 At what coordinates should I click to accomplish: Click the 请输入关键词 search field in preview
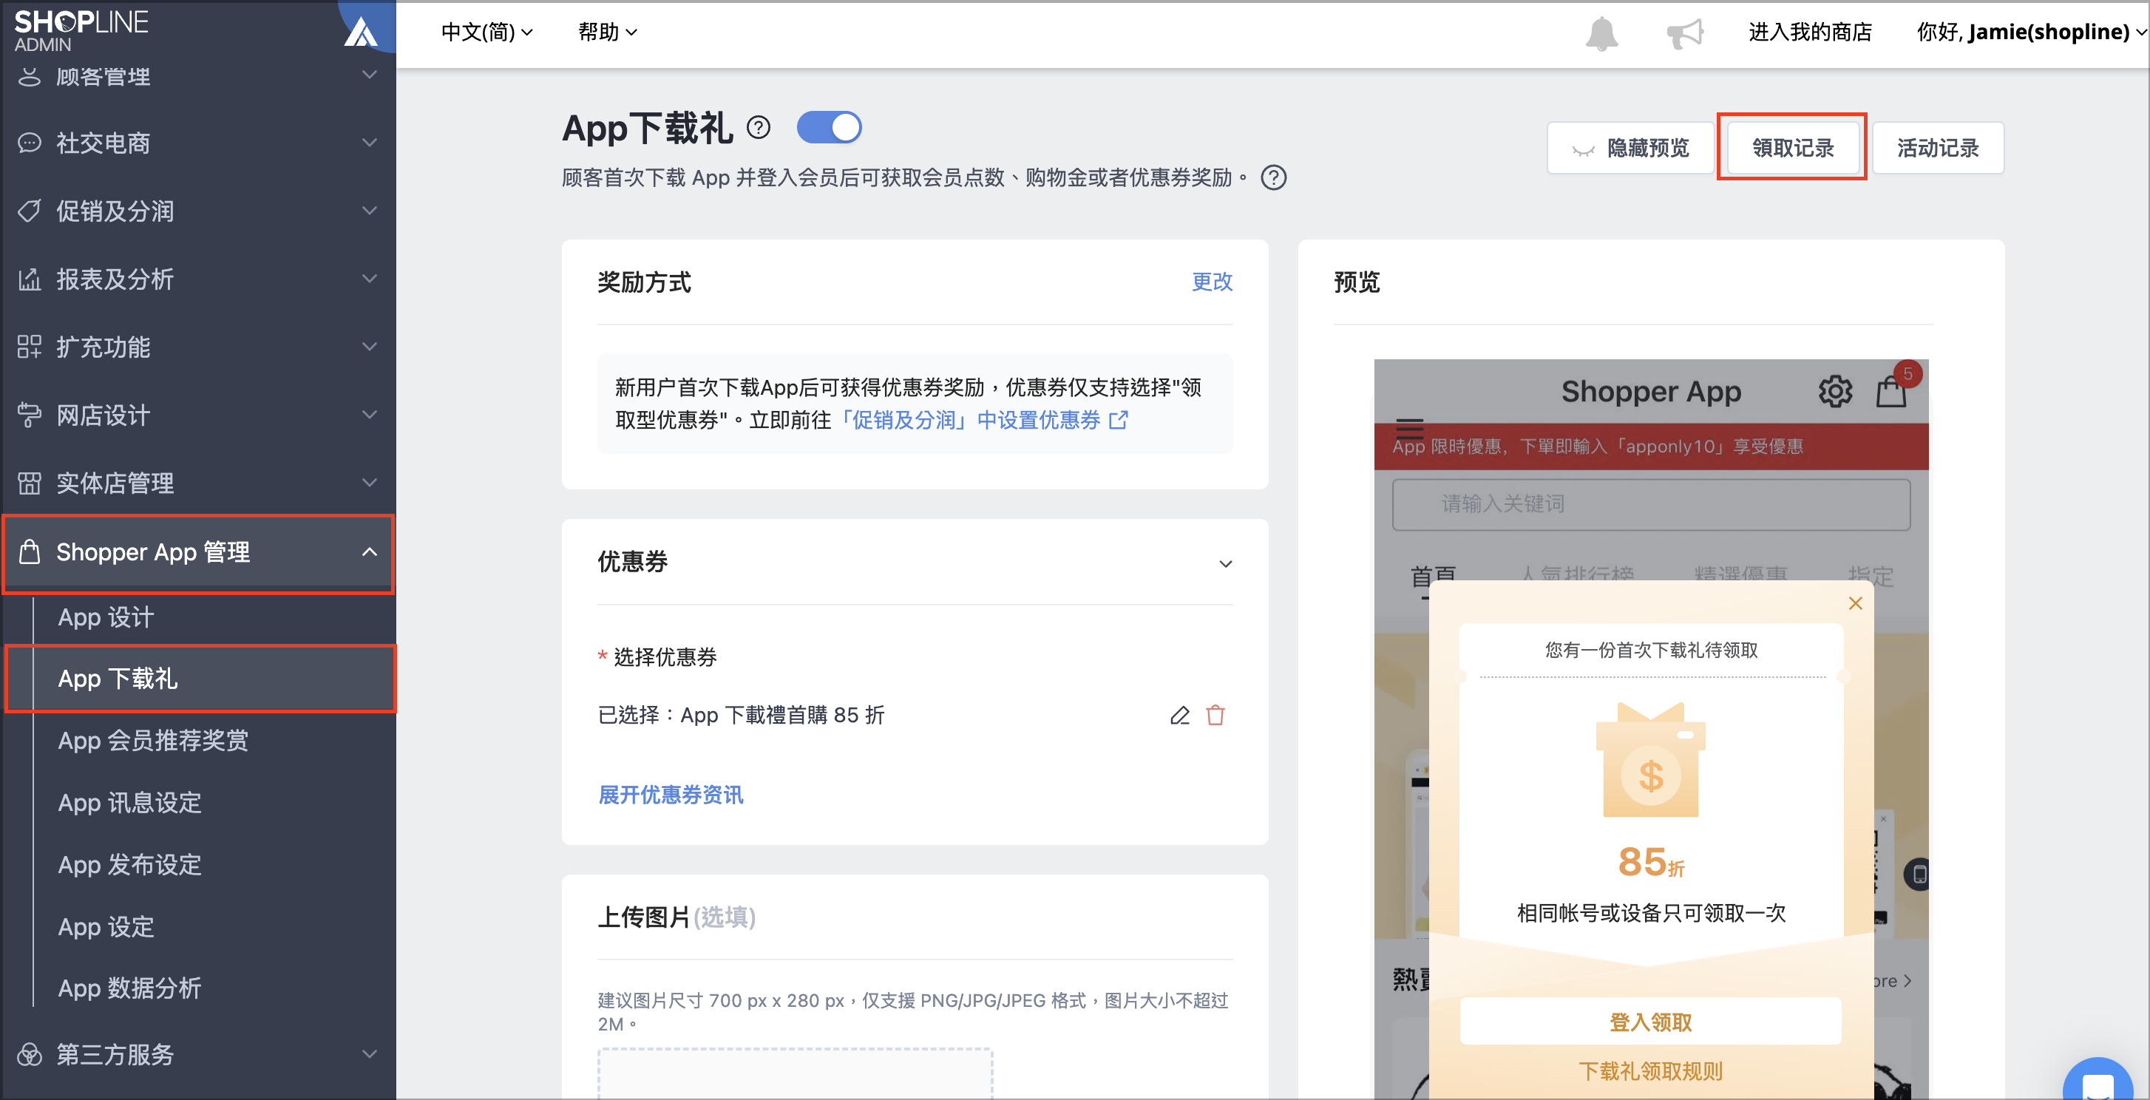point(1650,504)
